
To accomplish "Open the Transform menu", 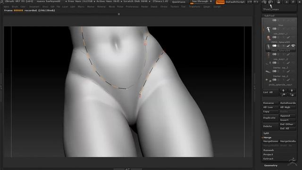I will (194, 7).
